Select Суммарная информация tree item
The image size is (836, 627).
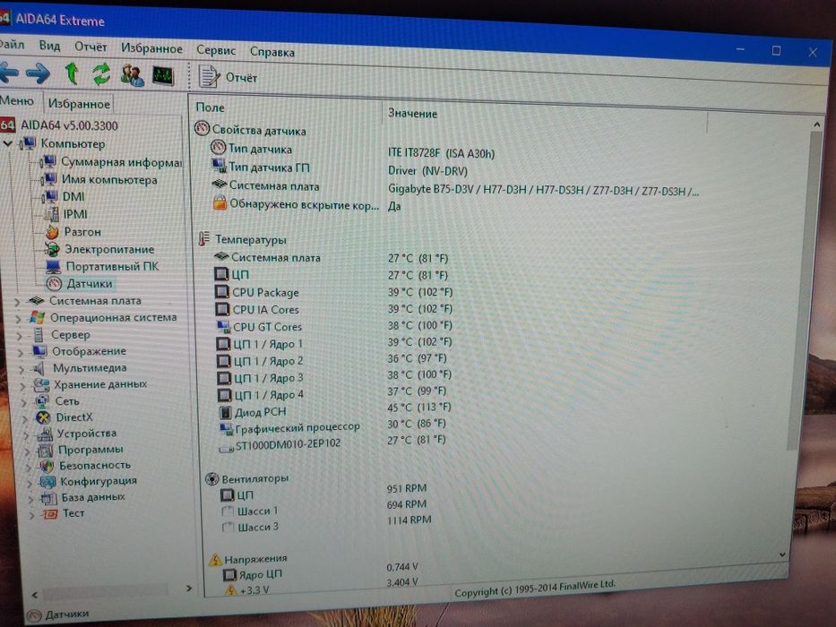121,161
